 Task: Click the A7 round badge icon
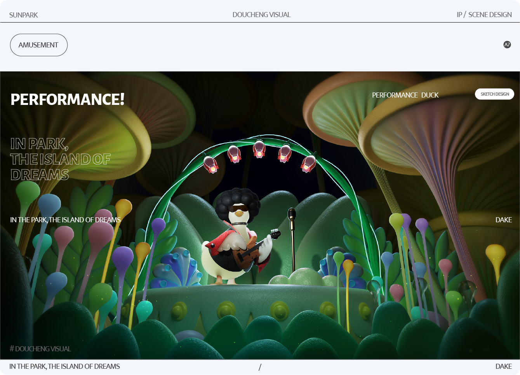click(x=507, y=45)
